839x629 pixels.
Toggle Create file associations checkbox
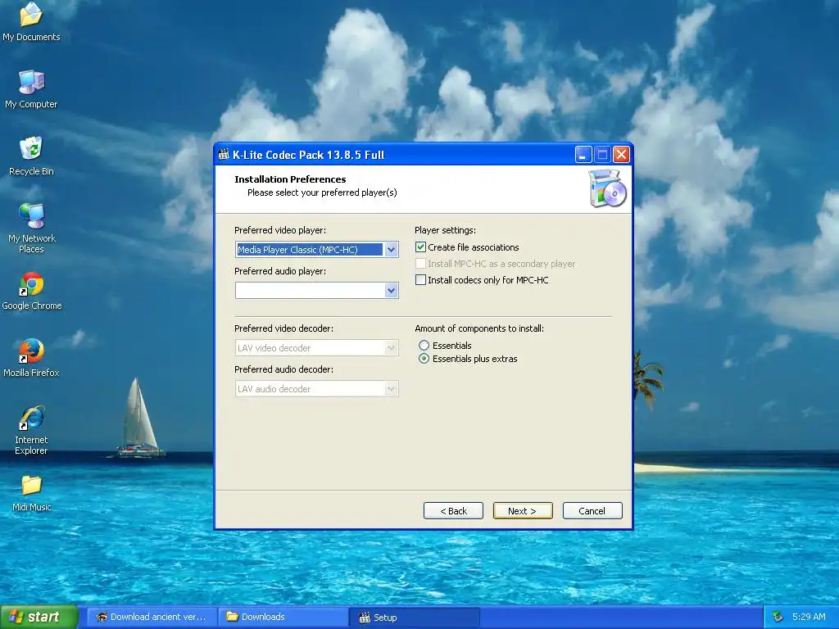pyautogui.click(x=420, y=247)
